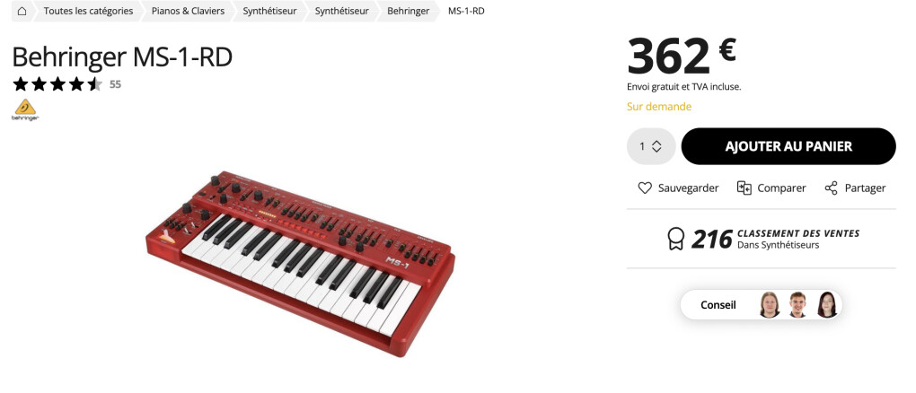
Task: Navigate to Toutes les catégories breadcrumb
Action: click(88, 11)
